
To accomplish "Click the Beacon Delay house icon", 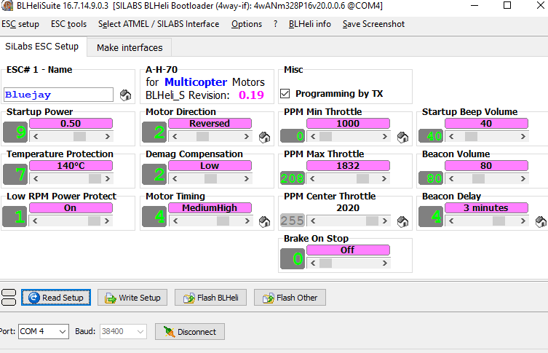I will pyautogui.click(x=541, y=221).
